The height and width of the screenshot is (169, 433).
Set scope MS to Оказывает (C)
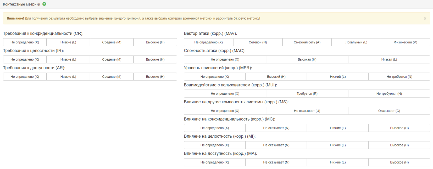click(x=389, y=111)
